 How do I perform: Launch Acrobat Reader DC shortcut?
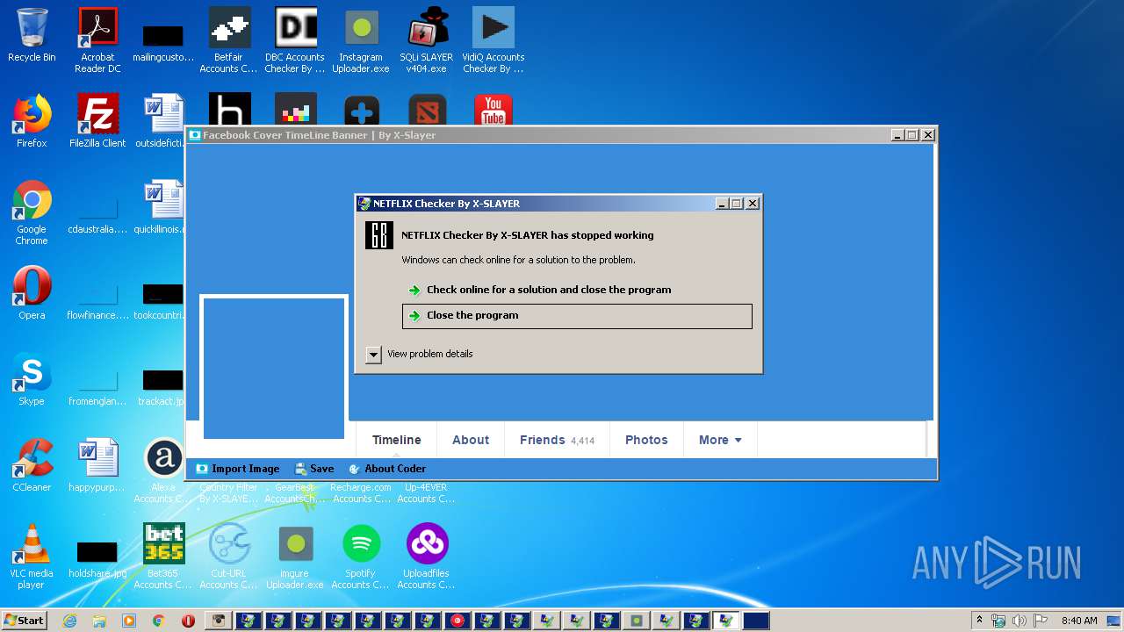pos(97,39)
